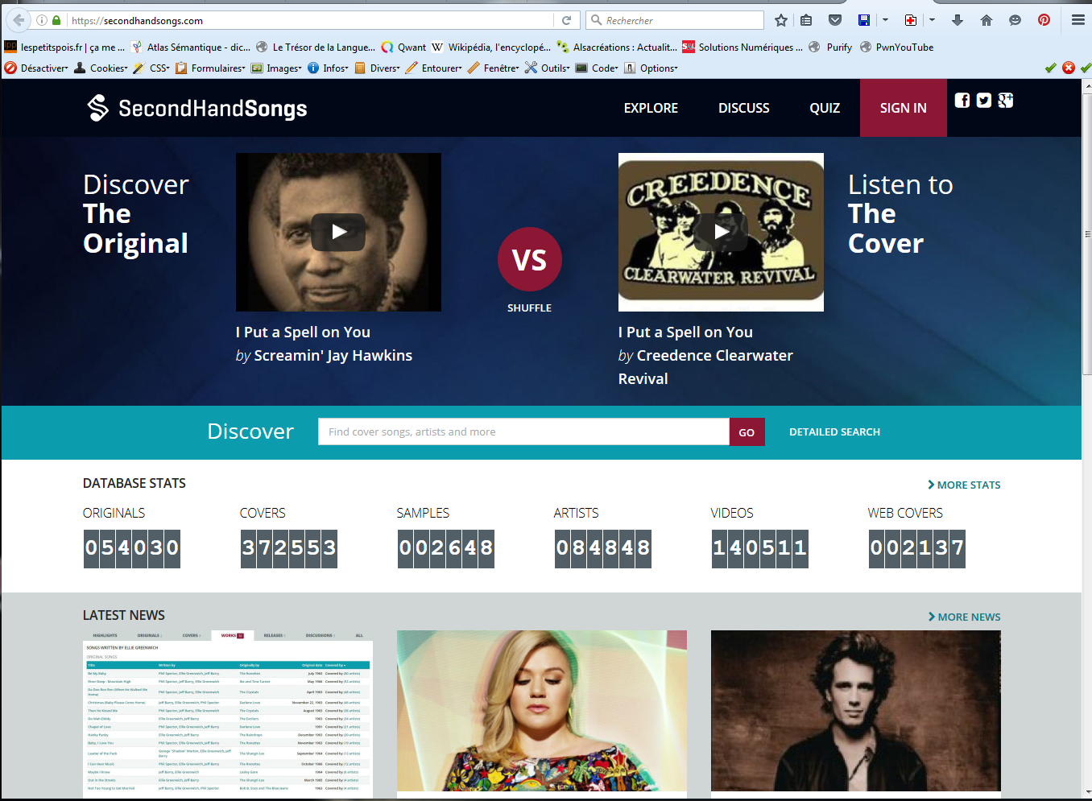1092x801 pixels.
Task: Go back using the browser back arrow
Action: 18,20
